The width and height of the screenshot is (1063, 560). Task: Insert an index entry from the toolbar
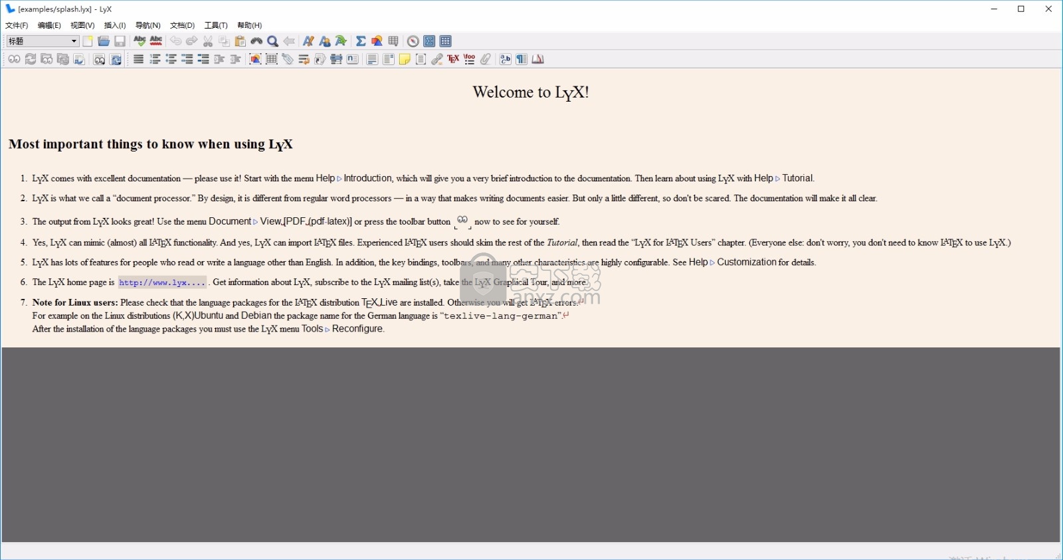[336, 59]
